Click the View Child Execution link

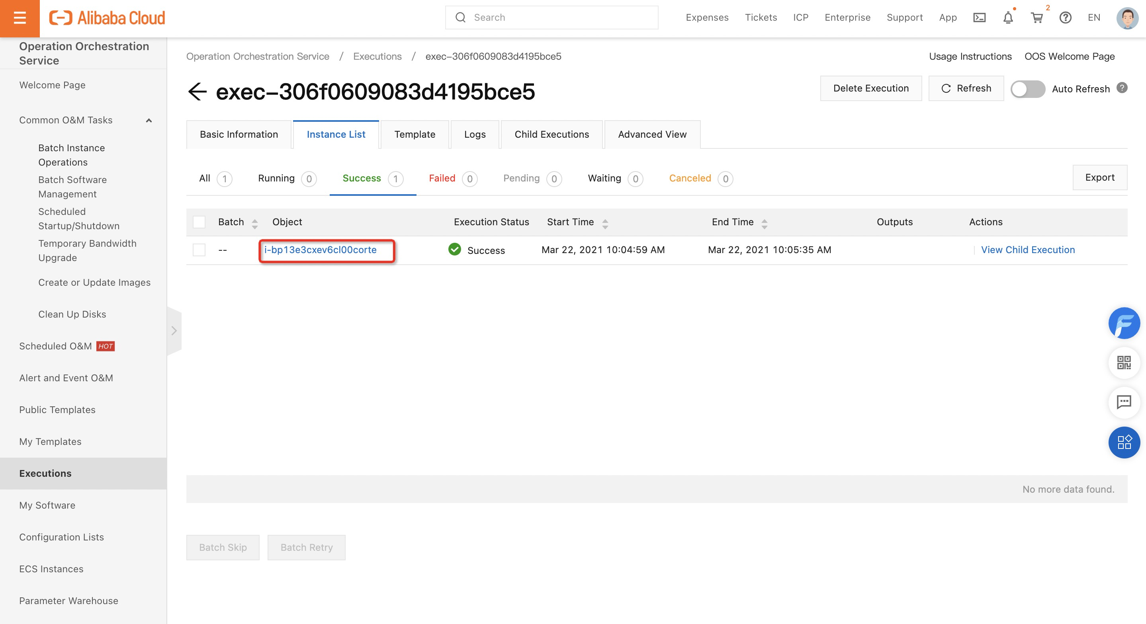point(1028,250)
